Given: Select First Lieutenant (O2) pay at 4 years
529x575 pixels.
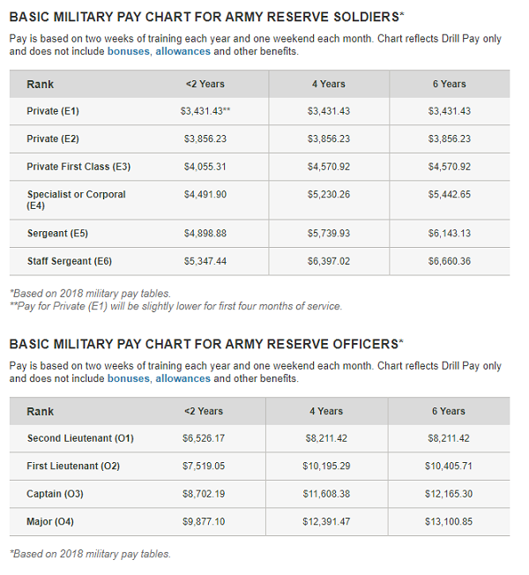Looking at the screenshot, I should click(328, 466).
